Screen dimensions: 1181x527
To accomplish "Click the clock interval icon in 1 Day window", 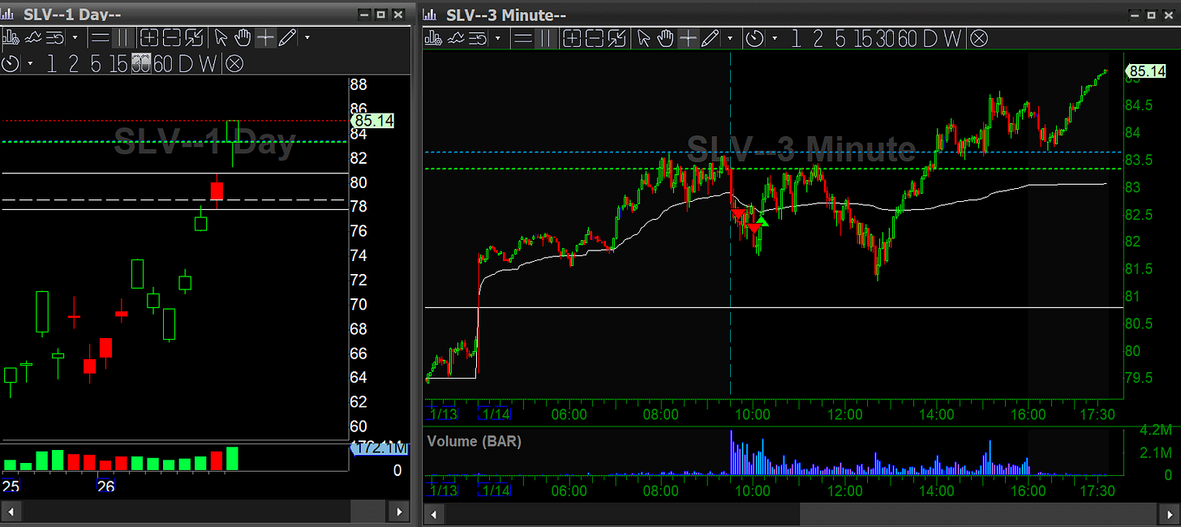I will tap(11, 63).
